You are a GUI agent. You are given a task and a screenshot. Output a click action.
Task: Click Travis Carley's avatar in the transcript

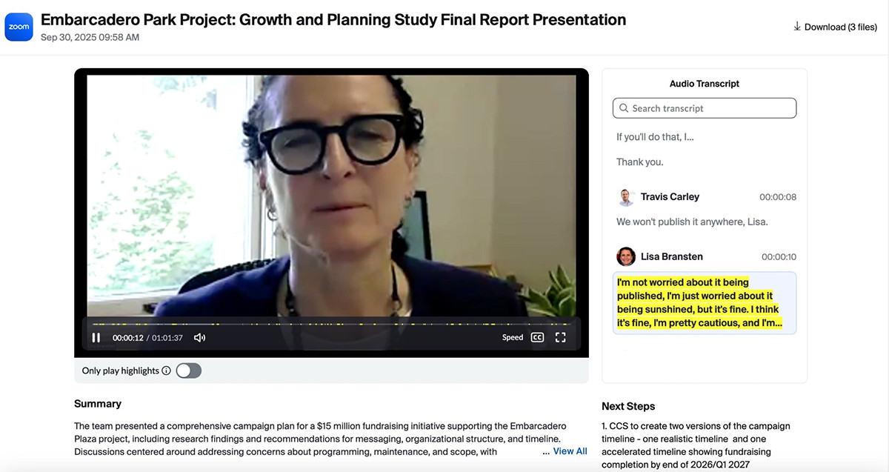(x=626, y=197)
